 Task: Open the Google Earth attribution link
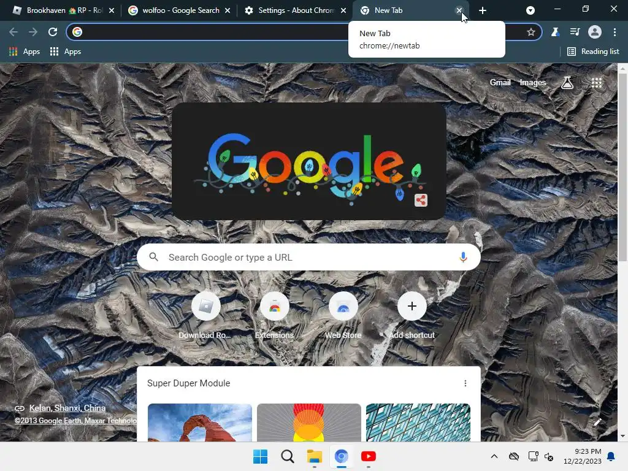(x=75, y=421)
